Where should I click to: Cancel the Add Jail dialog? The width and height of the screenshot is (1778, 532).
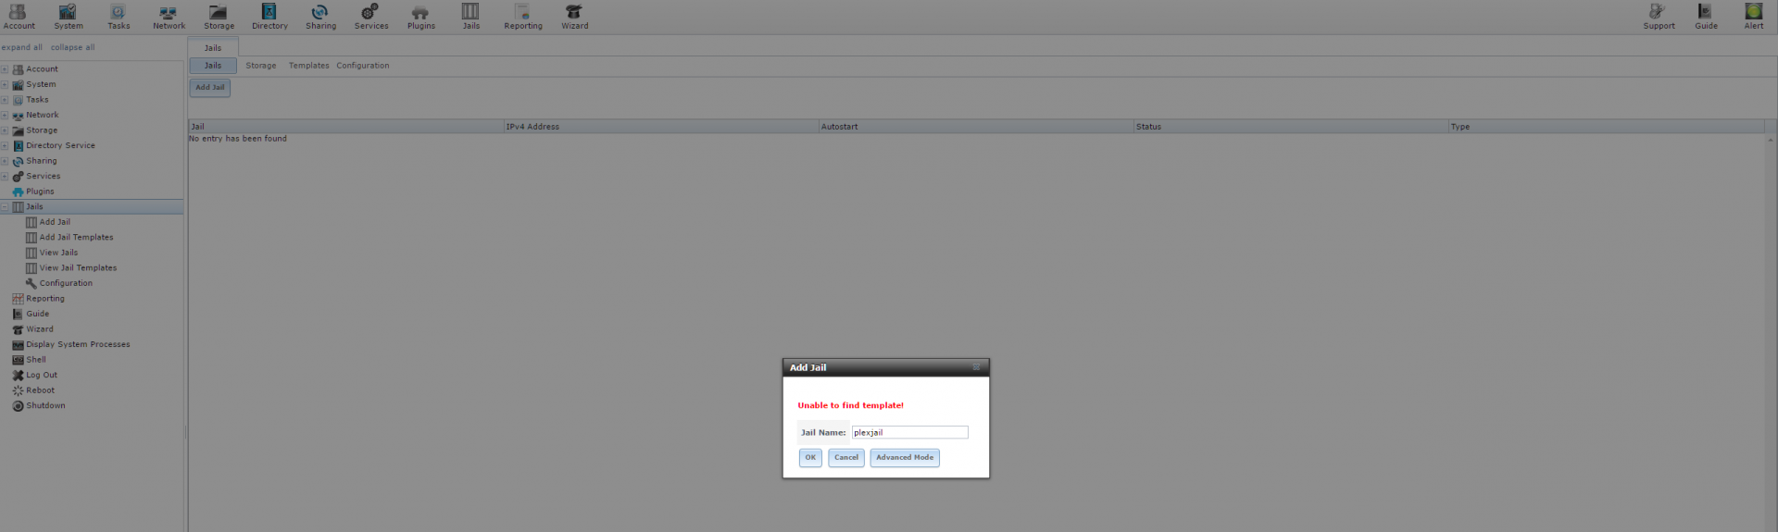[x=845, y=458]
